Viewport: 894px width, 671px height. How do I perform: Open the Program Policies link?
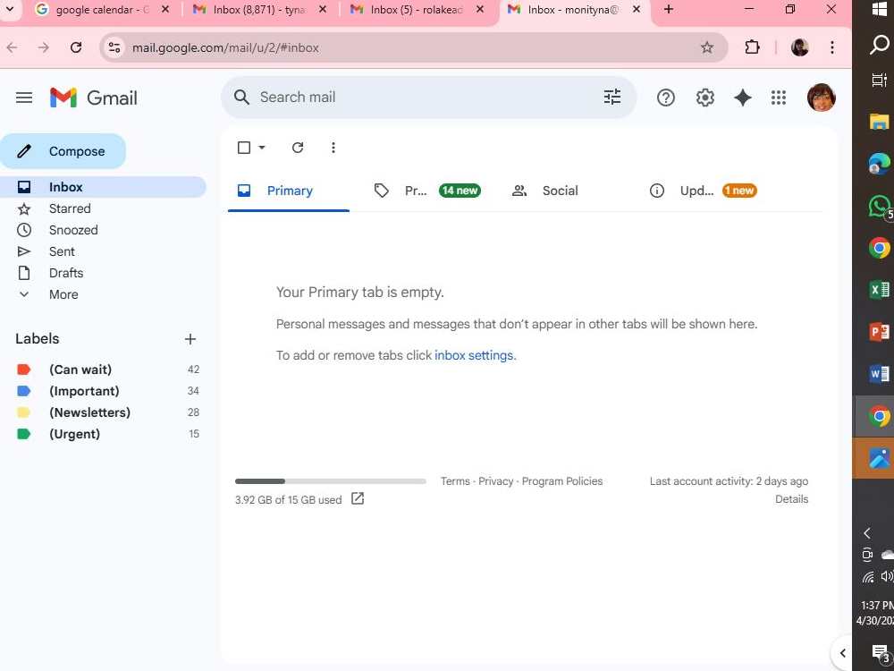pyautogui.click(x=562, y=481)
